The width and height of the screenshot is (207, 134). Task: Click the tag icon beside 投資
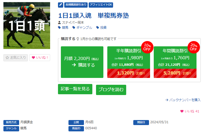tap(98, 27)
